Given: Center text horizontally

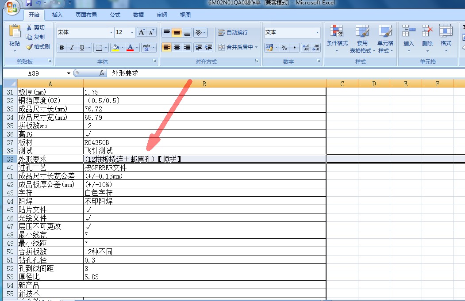Looking at the screenshot, I should click(177, 47).
